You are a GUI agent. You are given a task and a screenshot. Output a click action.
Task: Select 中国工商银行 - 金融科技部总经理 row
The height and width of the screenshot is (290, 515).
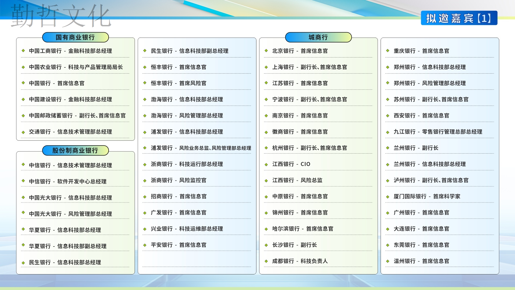(x=75, y=51)
